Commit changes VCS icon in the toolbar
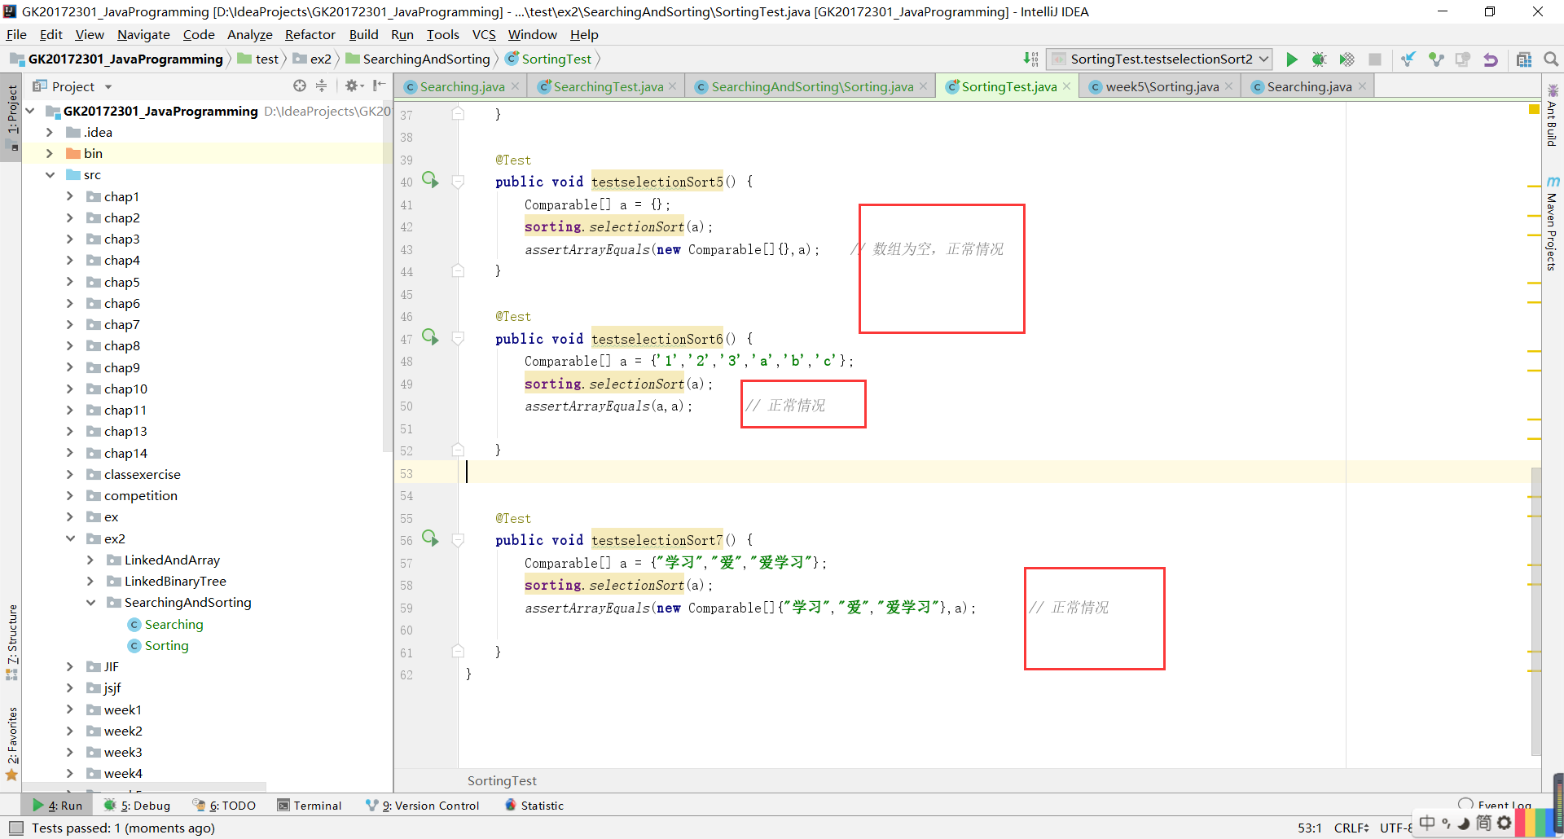Screen dimensions: 1564x839 1435,59
